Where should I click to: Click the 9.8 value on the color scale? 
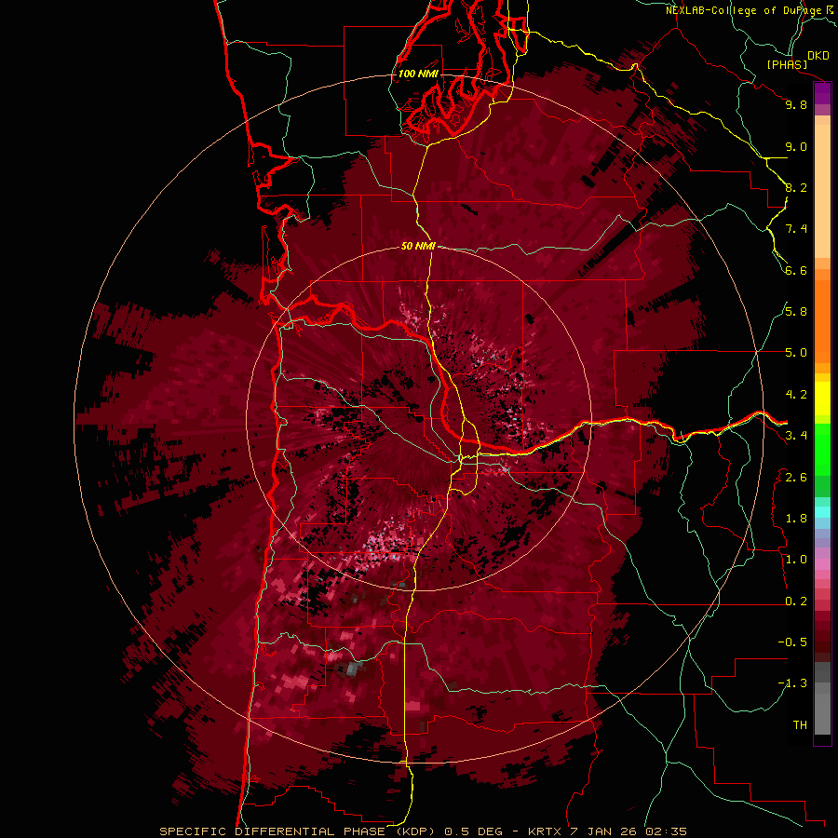coord(796,104)
